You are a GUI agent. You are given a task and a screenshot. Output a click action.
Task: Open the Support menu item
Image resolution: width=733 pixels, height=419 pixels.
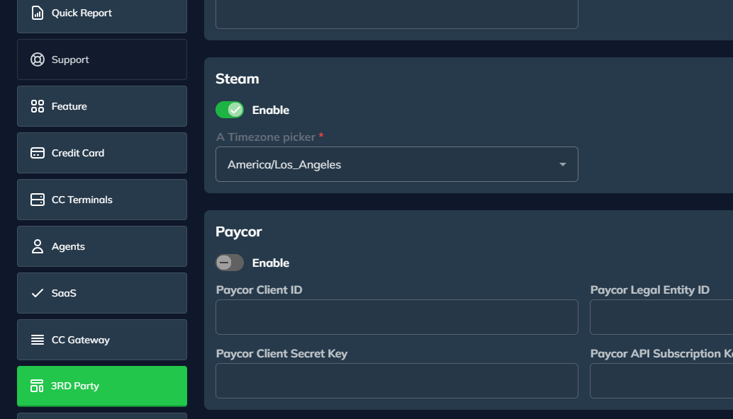coord(102,59)
